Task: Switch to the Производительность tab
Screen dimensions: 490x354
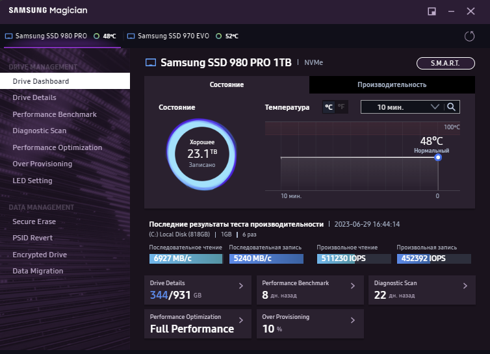Action: pos(392,84)
